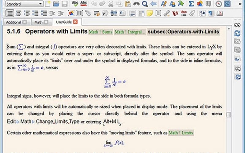Viewport: 245px width, 153px height.
Task: Open the Standard paragraph style dropdown
Action: click(x=24, y=4)
